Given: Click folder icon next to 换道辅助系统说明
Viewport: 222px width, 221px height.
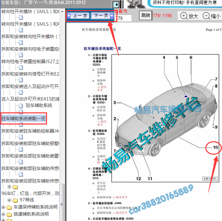Looking at the screenshot, I should click(9, 215).
